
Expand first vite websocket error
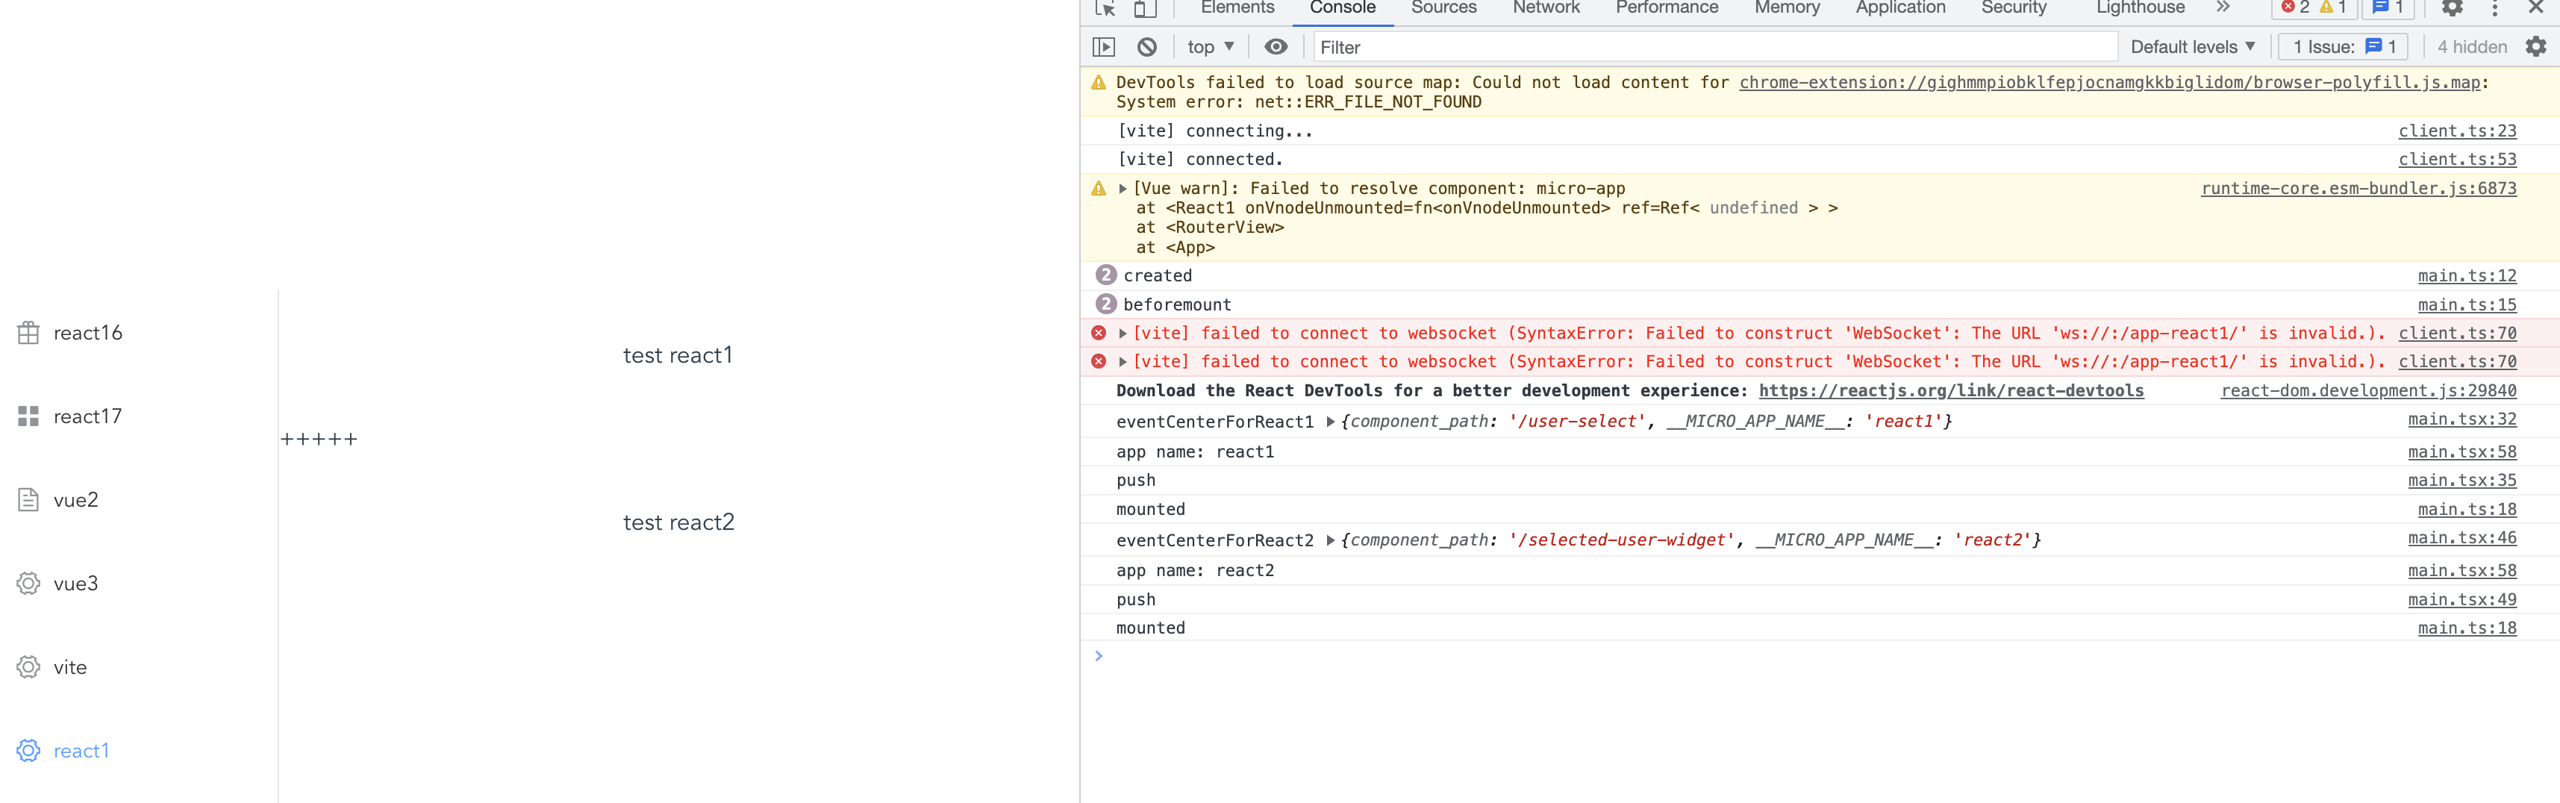click(1123, 334)
